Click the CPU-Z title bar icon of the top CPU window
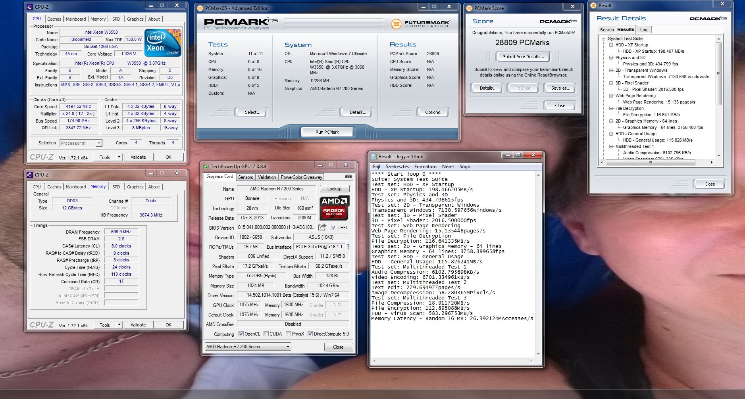This screenshot has height=399, width=745. click(x=30, y=7)
